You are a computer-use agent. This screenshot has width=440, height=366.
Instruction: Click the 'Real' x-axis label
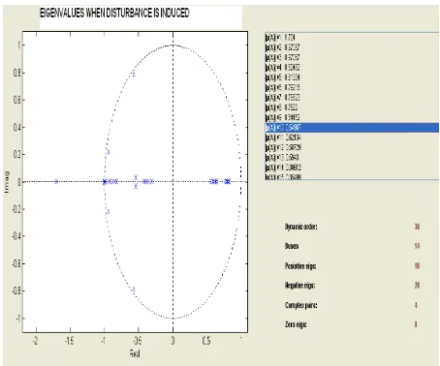(135, 353)
